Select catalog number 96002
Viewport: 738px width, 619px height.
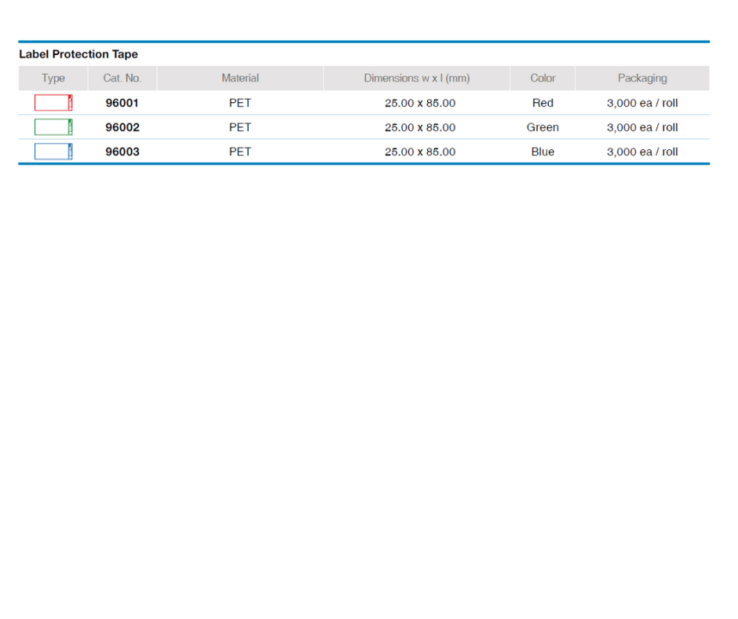click(x=122, y=127)
